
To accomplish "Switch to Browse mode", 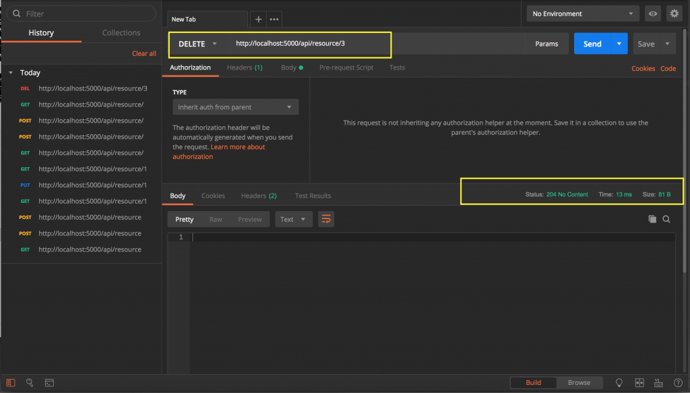I will pyautogui.click(x=578, y=383).
